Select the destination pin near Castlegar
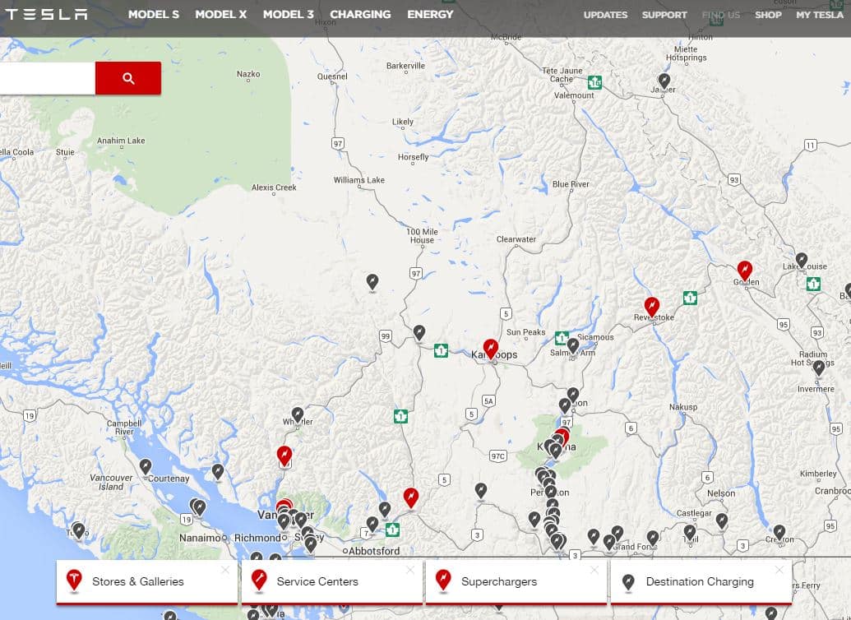 click(721, 521)
